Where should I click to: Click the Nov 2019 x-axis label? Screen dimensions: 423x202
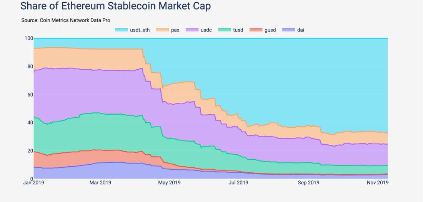click(x=377, y=183)
